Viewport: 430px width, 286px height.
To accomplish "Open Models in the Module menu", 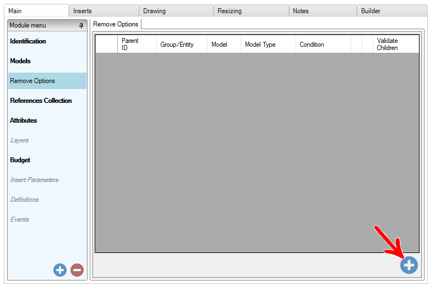I will click(x=47, y=61).
